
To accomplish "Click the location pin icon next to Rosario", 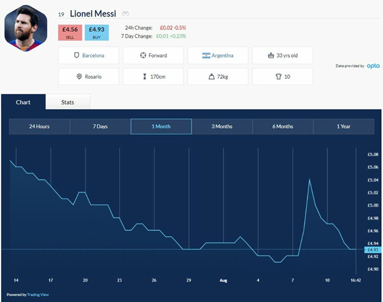I will pos(79,77).
